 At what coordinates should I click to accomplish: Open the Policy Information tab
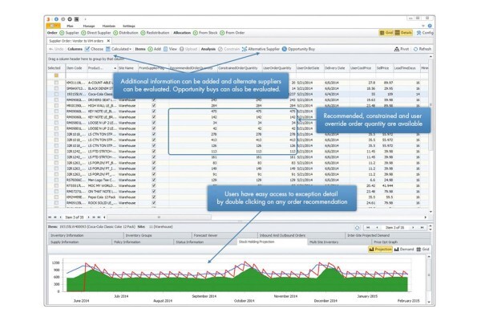coord(143,242)
